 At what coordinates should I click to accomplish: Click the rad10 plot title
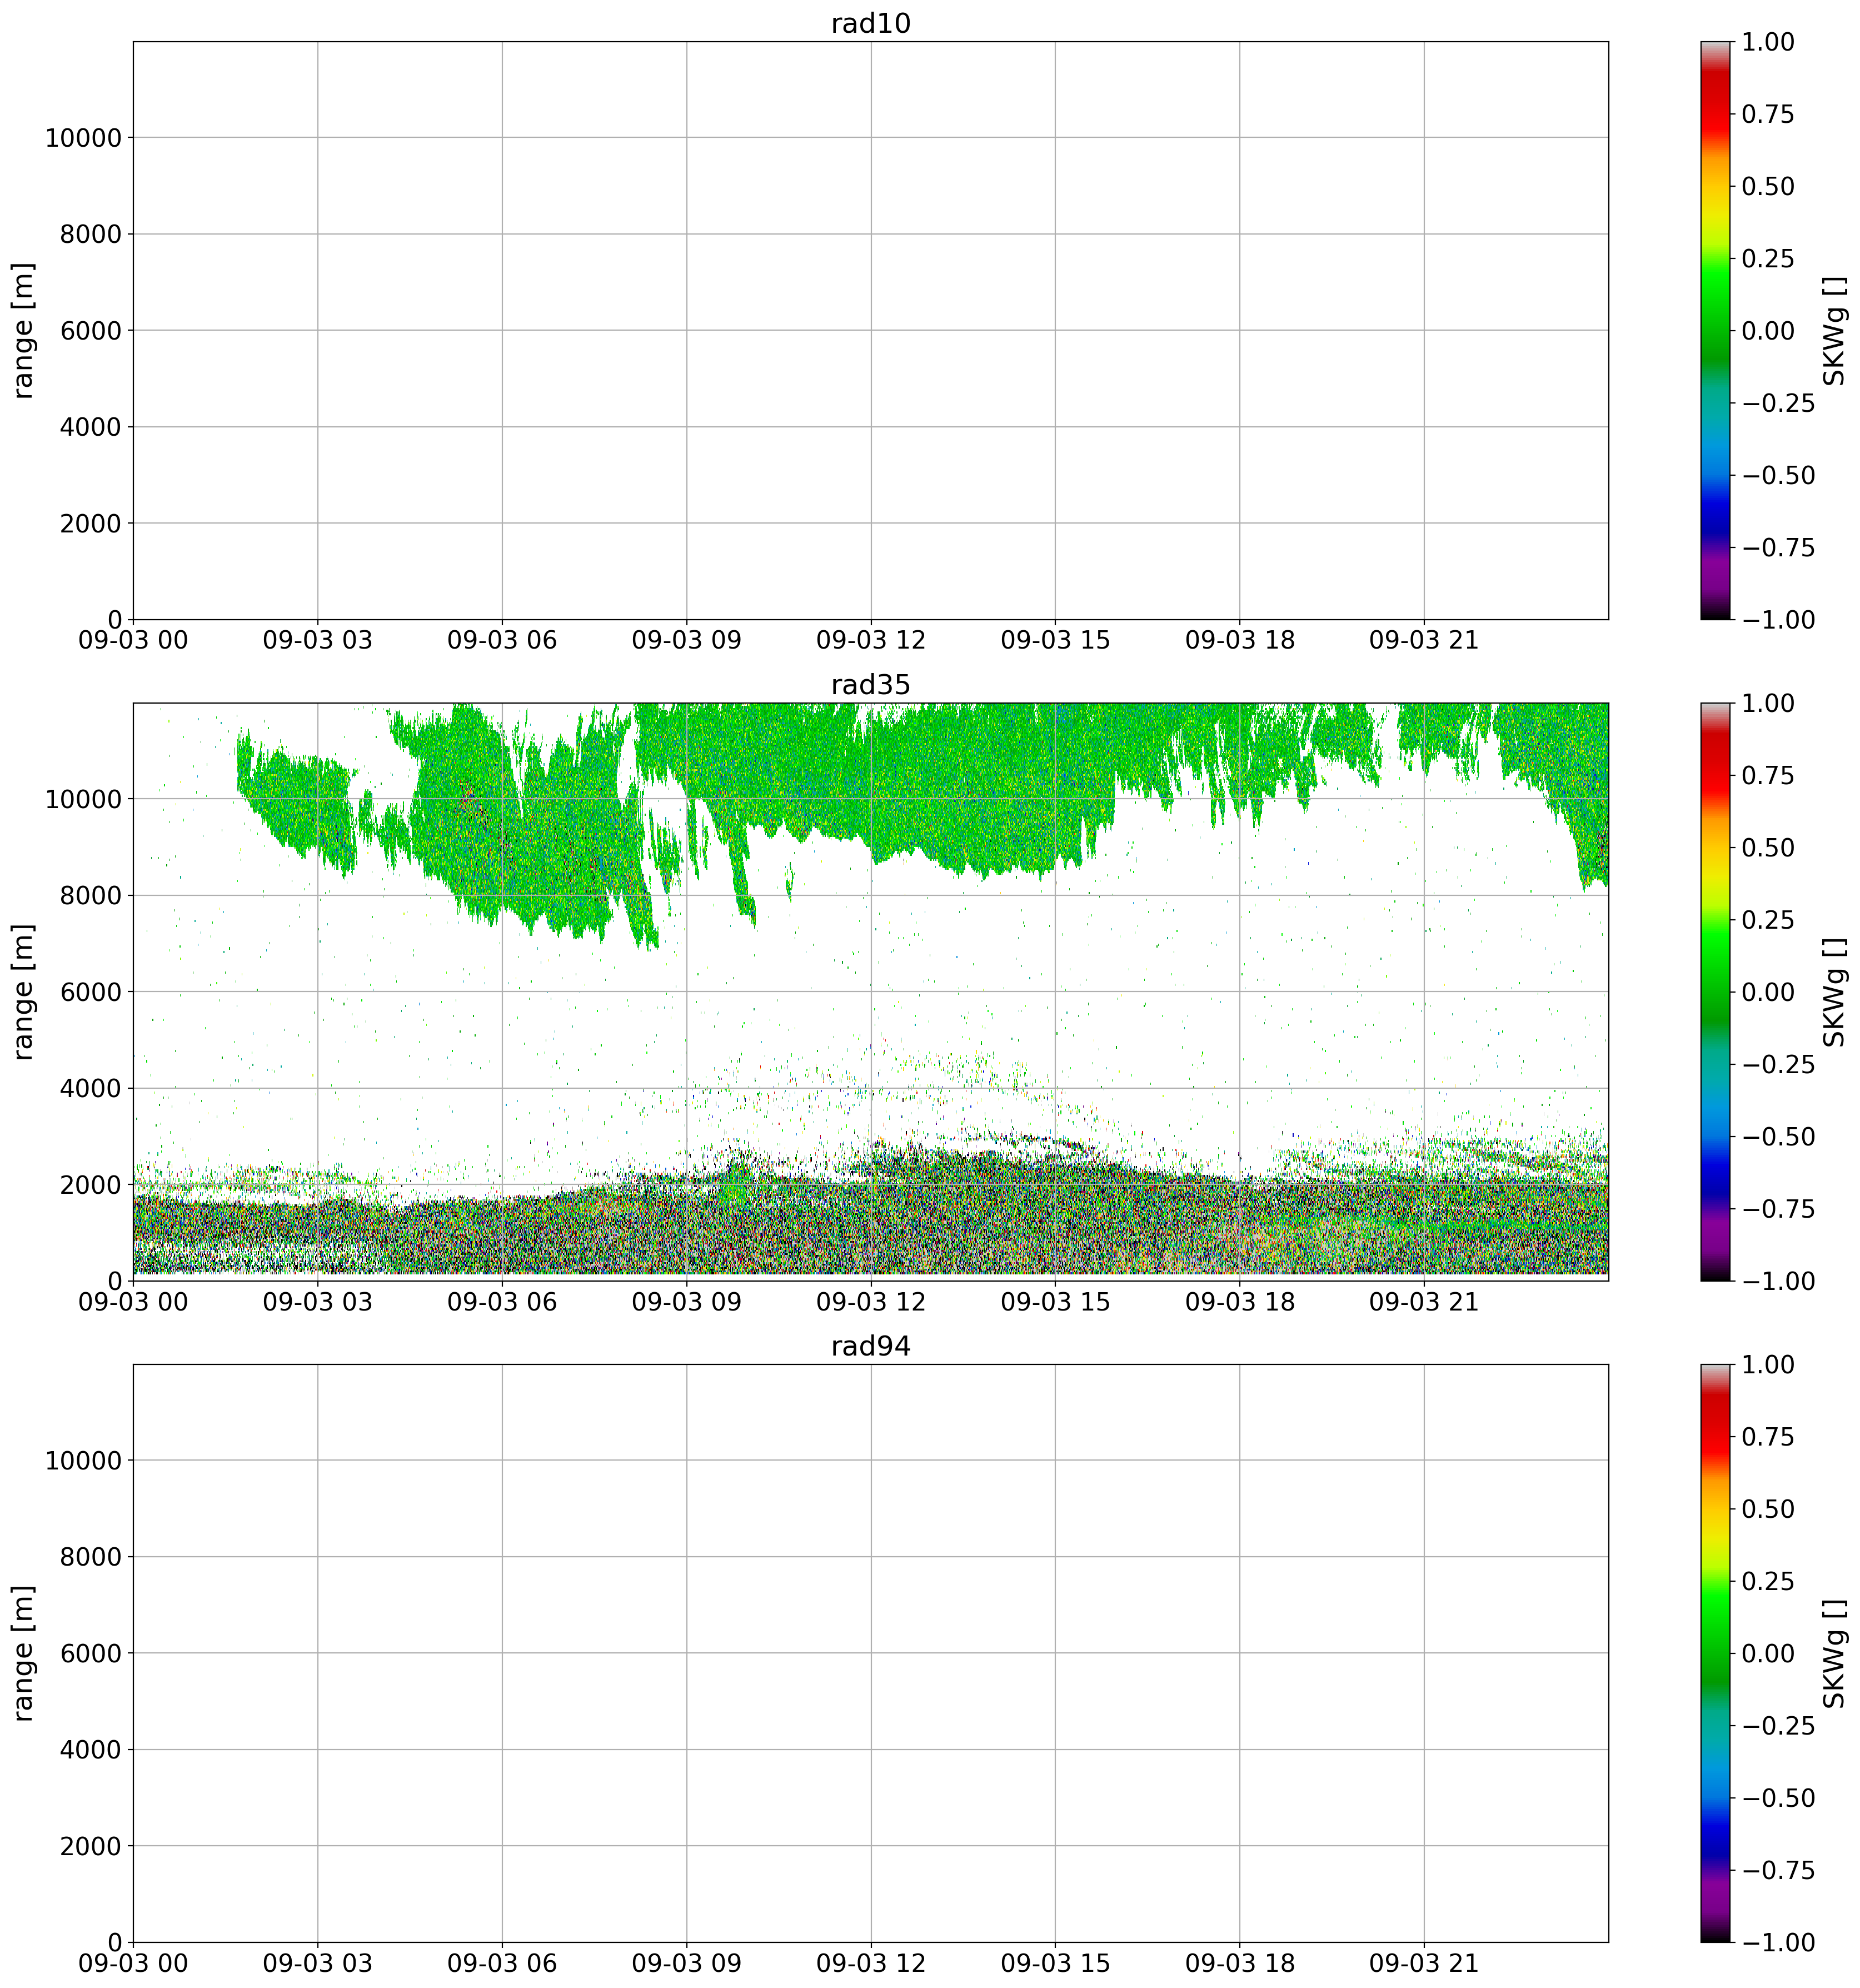[870, 24]
